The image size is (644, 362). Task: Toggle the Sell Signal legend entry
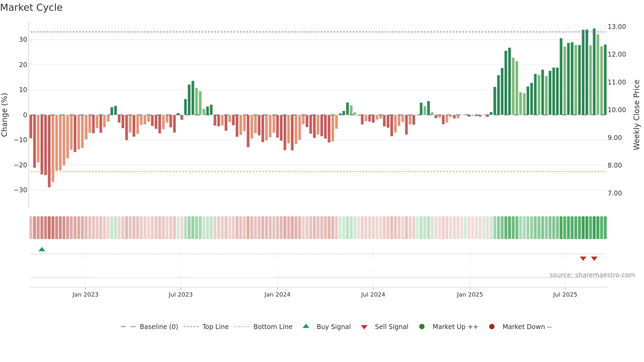(385, 327)
